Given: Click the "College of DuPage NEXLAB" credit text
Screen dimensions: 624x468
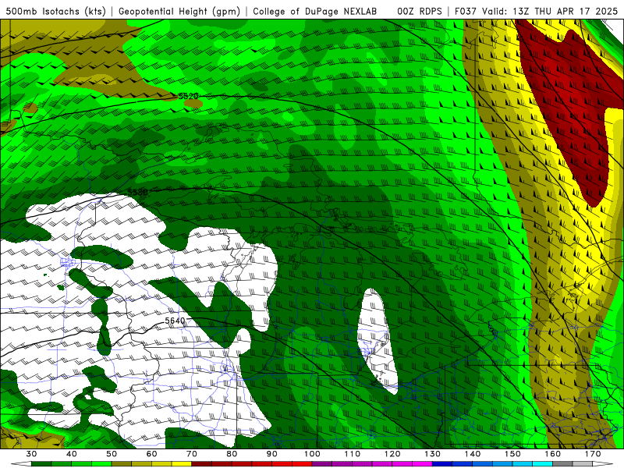Looking at the screenshot, I should [315, 12].
